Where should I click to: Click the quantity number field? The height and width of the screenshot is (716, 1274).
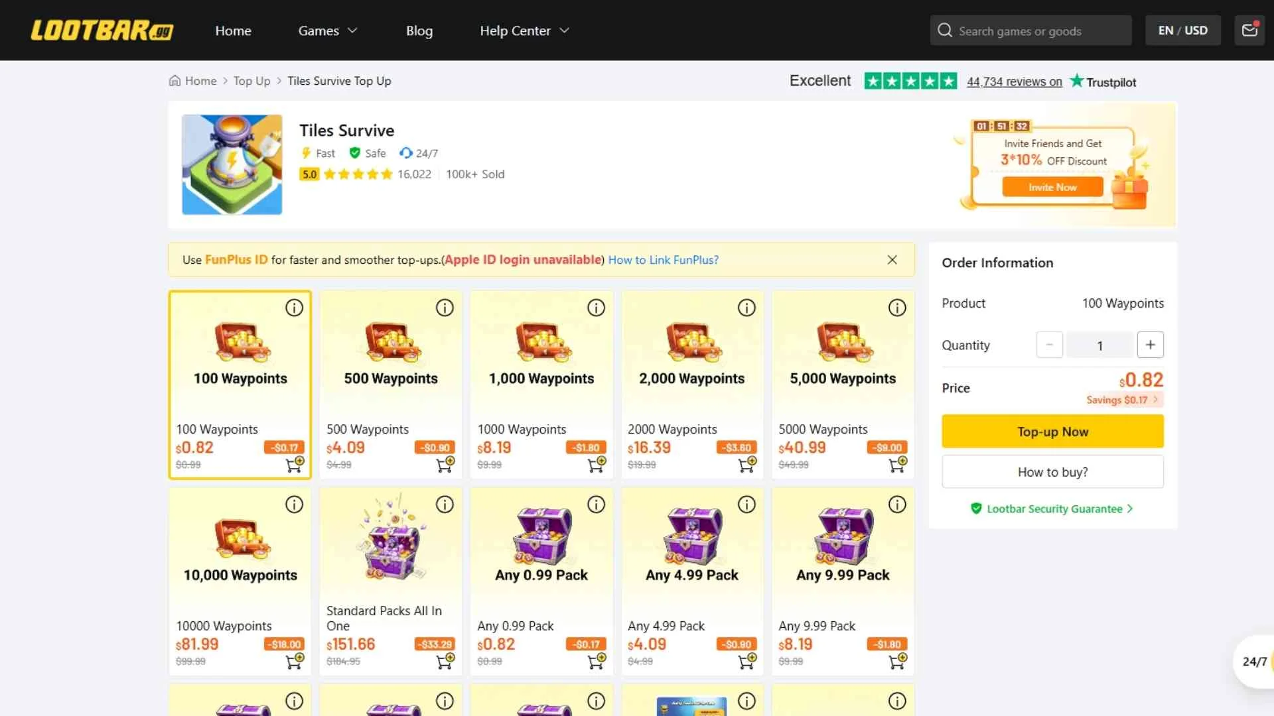point(1099,345)
